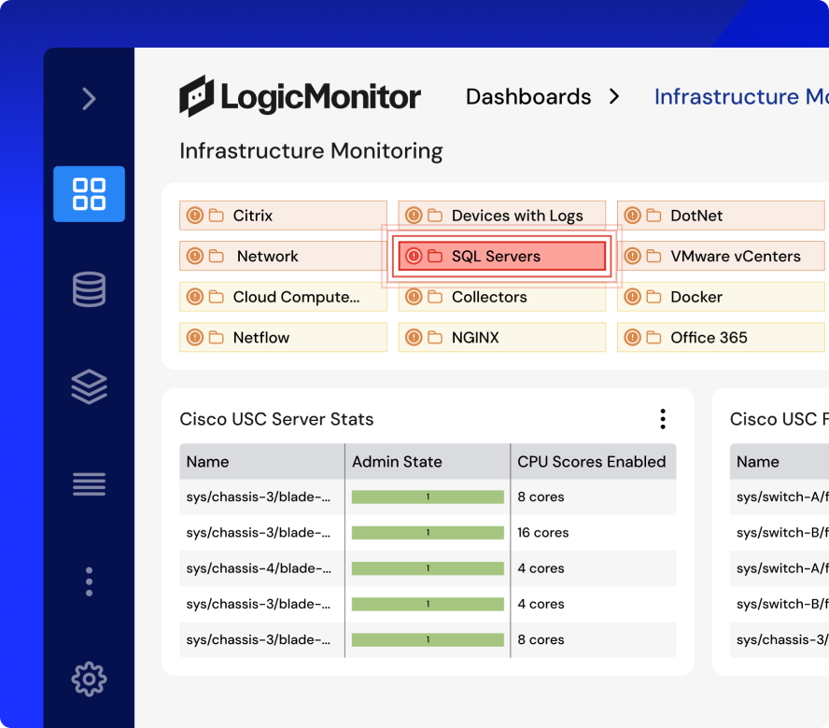The image size is (829, 728).
Task: Click the Cisco USC Server Stats widget title
Action: [x=276, y=419]
